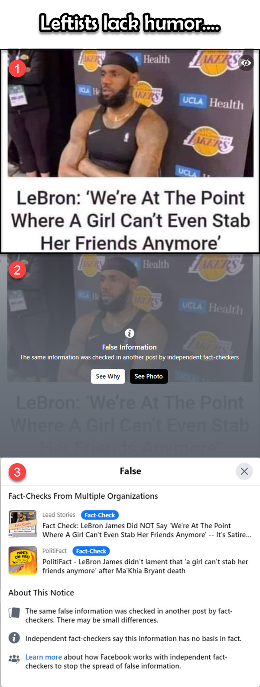Close the False fact-check panel

[244, 471]
